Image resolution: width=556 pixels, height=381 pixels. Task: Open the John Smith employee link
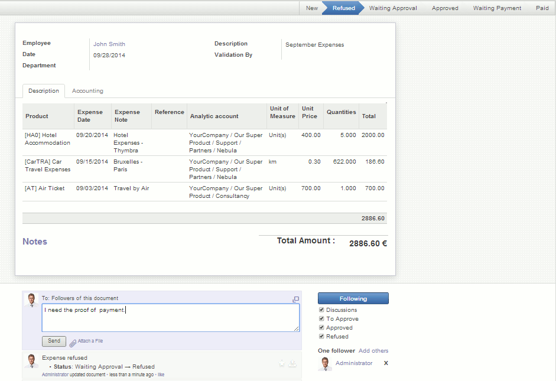[109, 44]
